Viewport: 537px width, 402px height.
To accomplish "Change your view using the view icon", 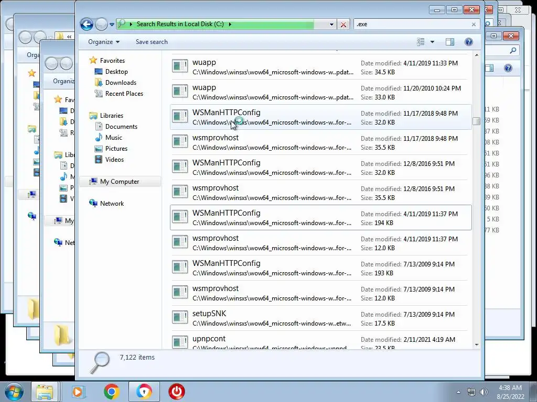I will click(421, 42).
